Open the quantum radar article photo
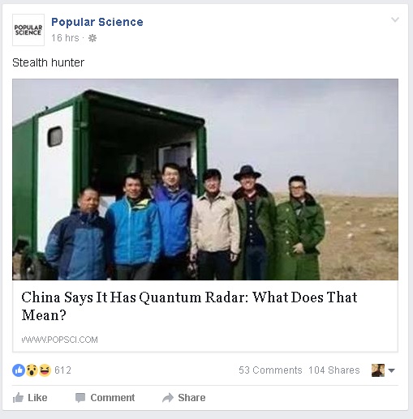 pos(205,179)
